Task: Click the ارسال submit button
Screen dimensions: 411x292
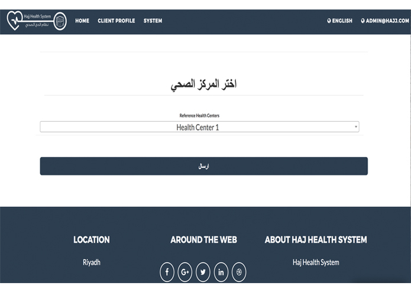Action: coord(203,166)
